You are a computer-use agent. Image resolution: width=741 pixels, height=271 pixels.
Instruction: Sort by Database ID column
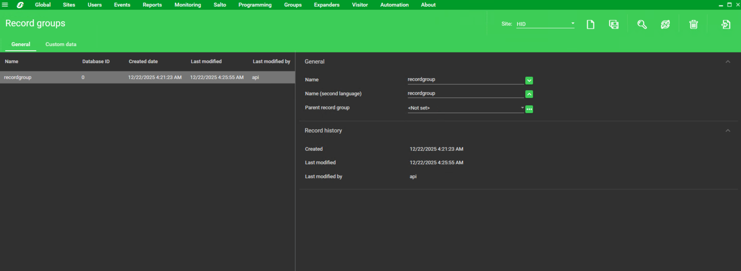click(x=96, y=61)
